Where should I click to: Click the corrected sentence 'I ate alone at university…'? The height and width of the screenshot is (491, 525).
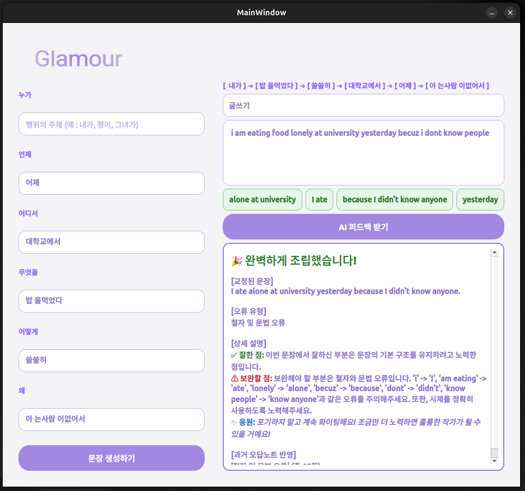tap(345, 291)
